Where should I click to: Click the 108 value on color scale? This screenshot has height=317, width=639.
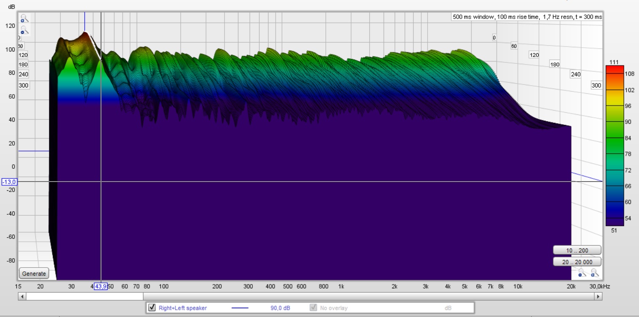tap(630, 73)
